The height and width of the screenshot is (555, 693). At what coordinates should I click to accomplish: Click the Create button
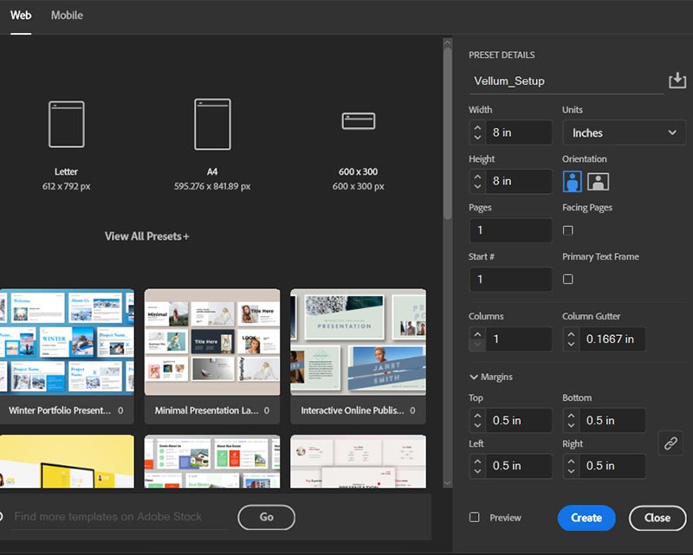[x=586, y=518]
